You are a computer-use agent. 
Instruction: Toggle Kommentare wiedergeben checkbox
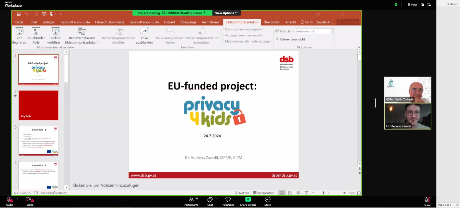point(222,29)
